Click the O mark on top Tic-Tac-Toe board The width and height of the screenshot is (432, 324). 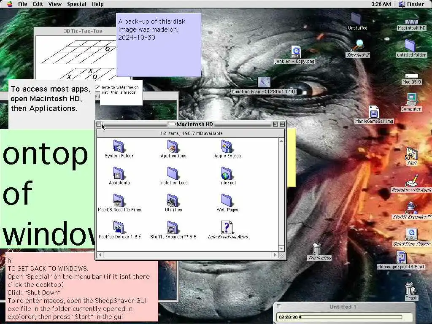107,49
